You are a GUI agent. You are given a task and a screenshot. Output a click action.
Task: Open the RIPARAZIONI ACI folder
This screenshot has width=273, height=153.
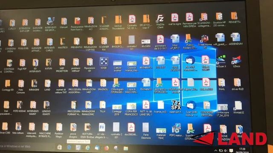pyautogui.click(x=91, y=21)
